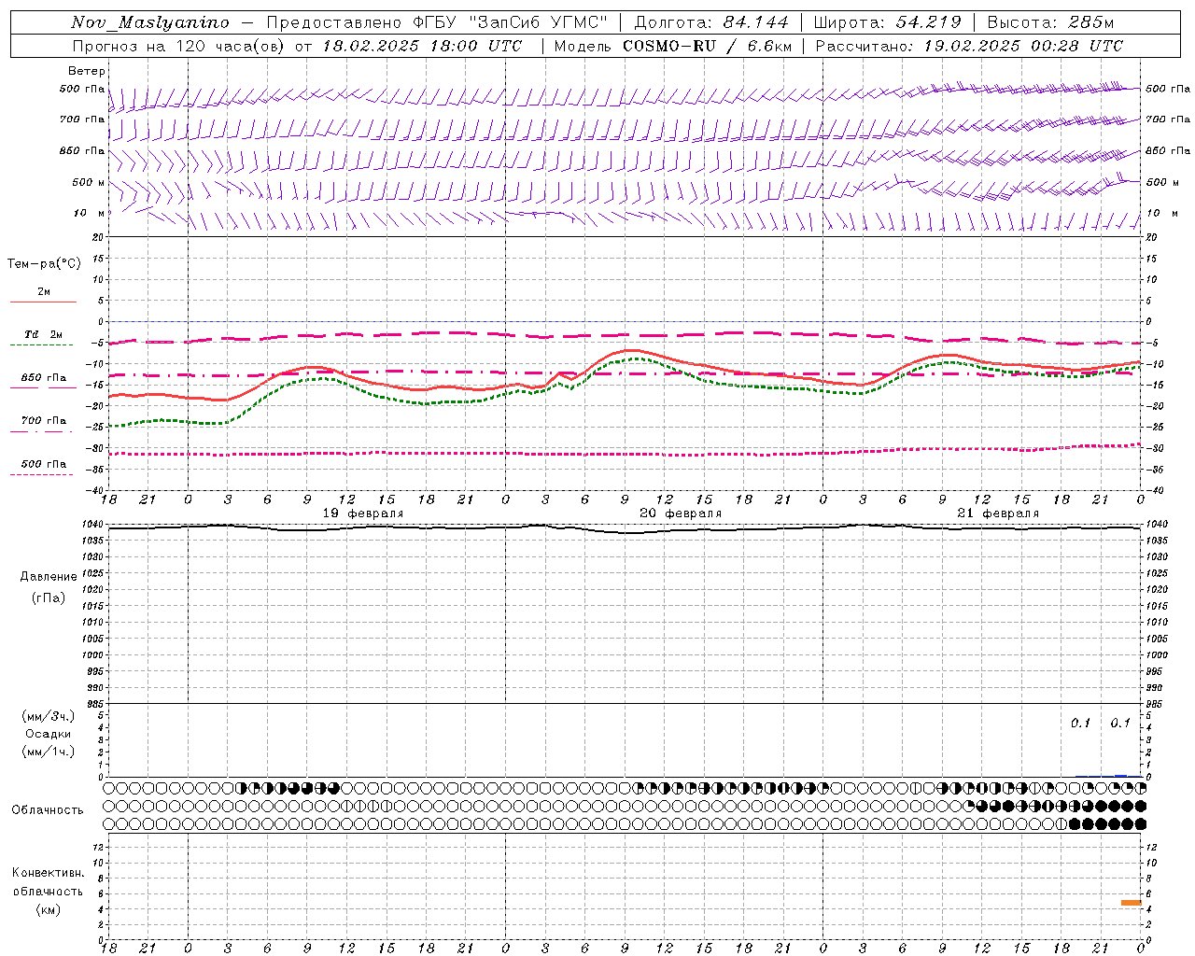The height and width of the screenshot is (956, 1195).
Task: Click the orange convective cloud bar
Action: click(x=1132, y=903)
